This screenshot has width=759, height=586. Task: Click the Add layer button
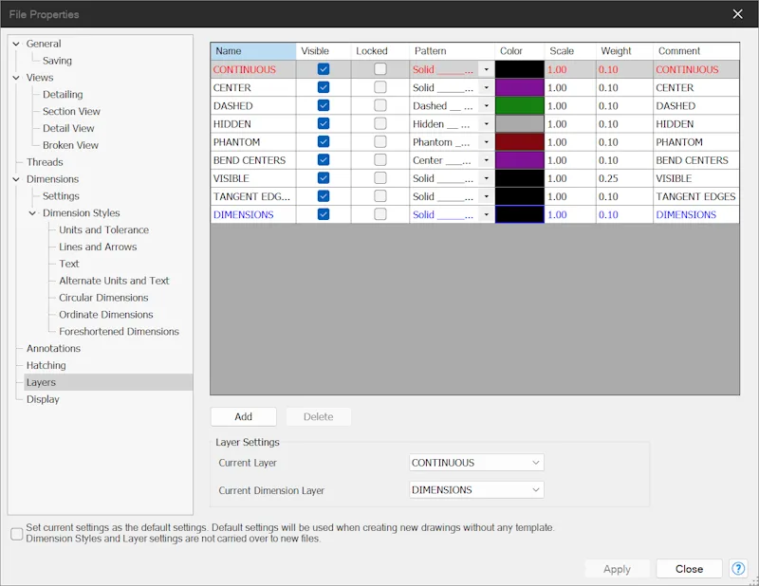click(244, 416)
